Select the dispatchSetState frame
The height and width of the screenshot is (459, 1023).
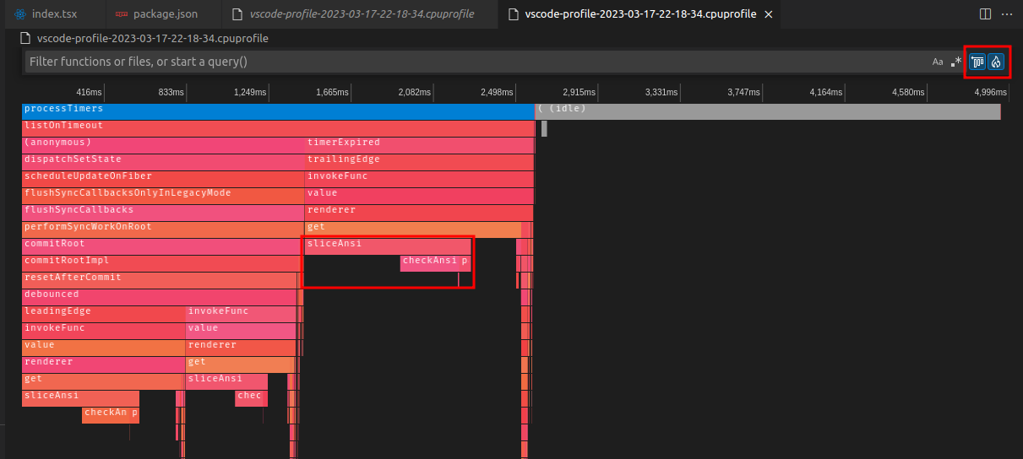tap(163, 162)
